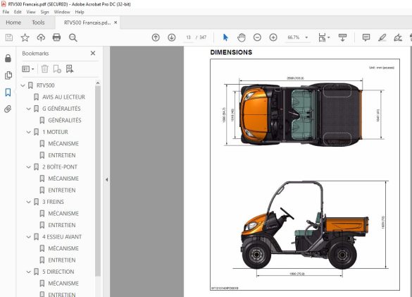The width and height of the screenshot is (412, 297).
Task: Open ENTRETIEN under 2 BOÎTE-PONT
Action: 62,190
